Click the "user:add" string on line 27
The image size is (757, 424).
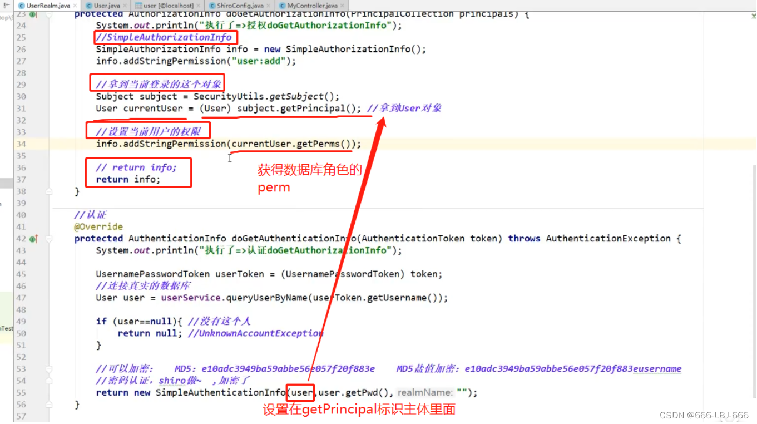point(259,61)
